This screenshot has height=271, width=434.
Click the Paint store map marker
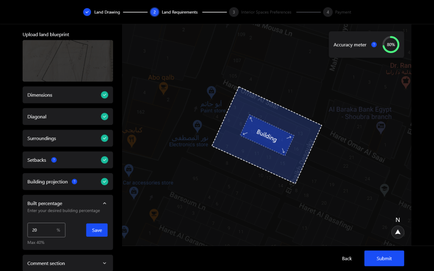tap(211, 91)
